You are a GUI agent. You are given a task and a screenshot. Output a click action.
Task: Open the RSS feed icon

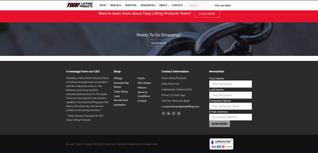tap(179, 113)
